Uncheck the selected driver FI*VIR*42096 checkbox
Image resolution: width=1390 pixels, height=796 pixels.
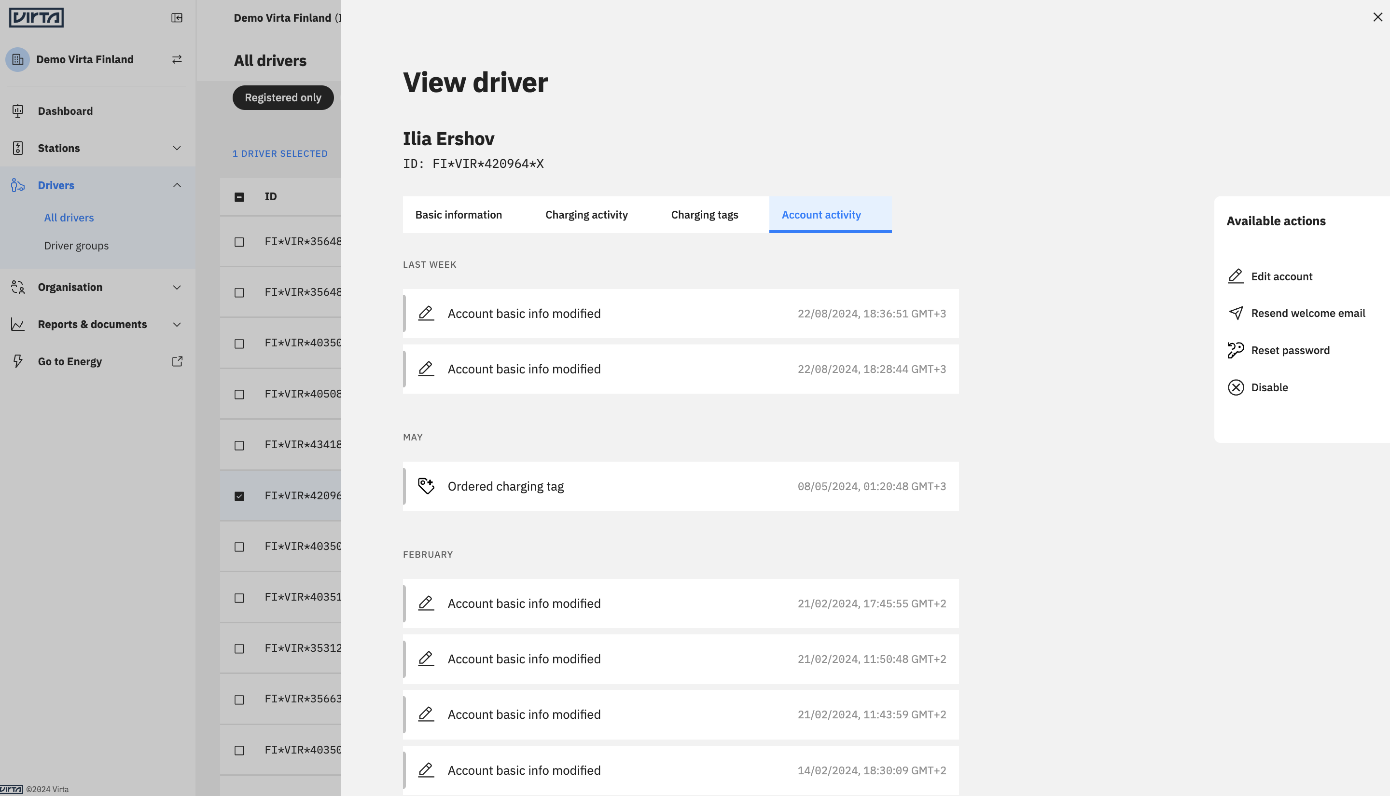point(239,496)
